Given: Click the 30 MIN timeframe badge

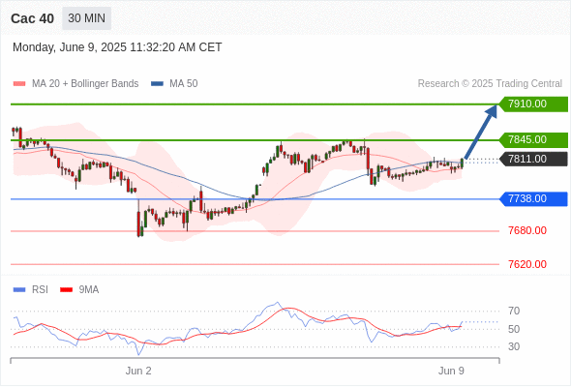Looking at the screenshot, I should tap(87, 18).
